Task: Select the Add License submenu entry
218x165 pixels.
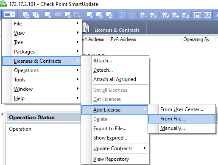Action: pyautogui.click(x=115, y=110)
